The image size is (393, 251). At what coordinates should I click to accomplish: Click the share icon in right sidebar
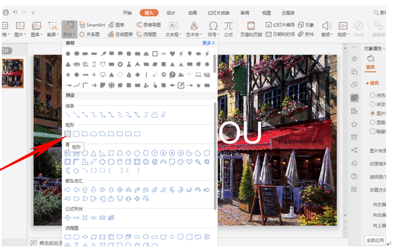pyautogui.click(x=354, y=150)
